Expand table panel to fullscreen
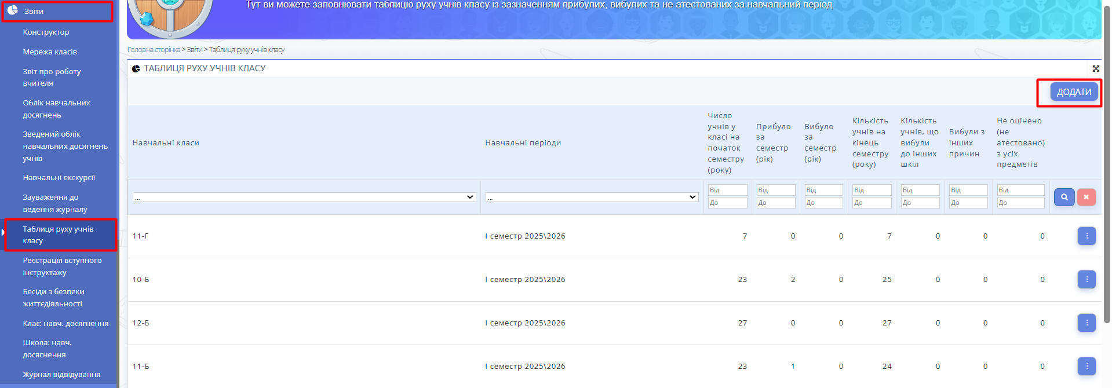Image resolution: width=1112 pixels, height=388 pixels. tap(1096, 68)
